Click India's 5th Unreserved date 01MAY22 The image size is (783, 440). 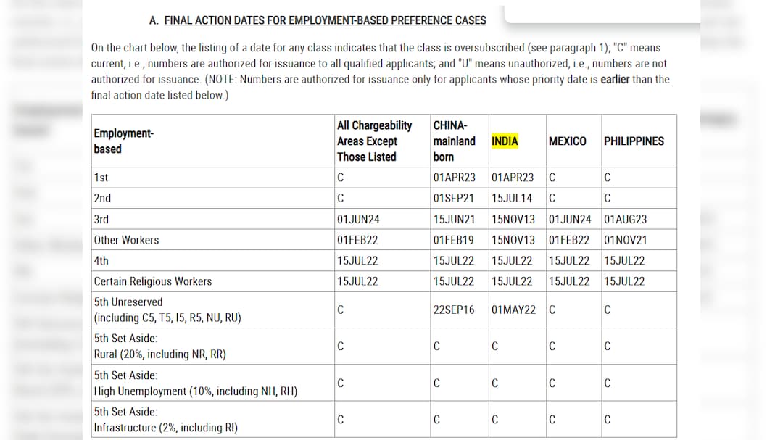pos(513,310)
